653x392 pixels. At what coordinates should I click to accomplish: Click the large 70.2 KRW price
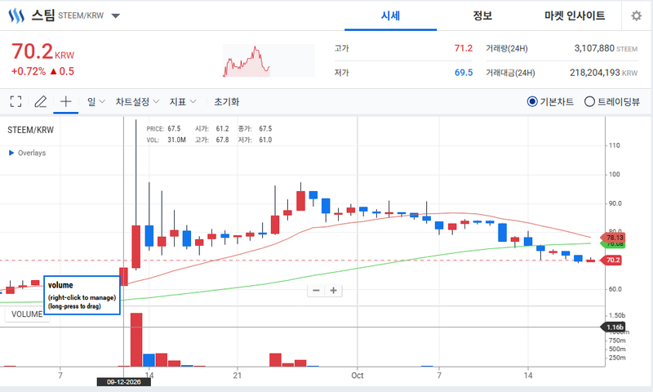click(42, 52)
